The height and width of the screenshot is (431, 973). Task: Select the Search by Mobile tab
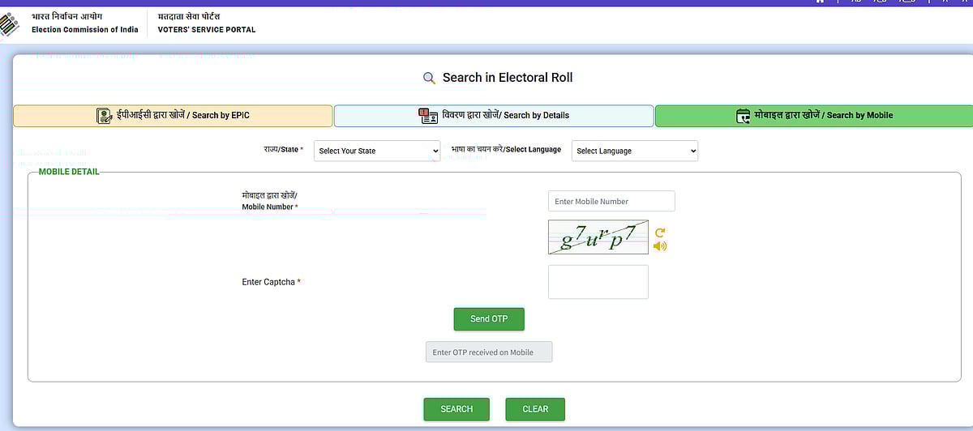coord(813,116)
